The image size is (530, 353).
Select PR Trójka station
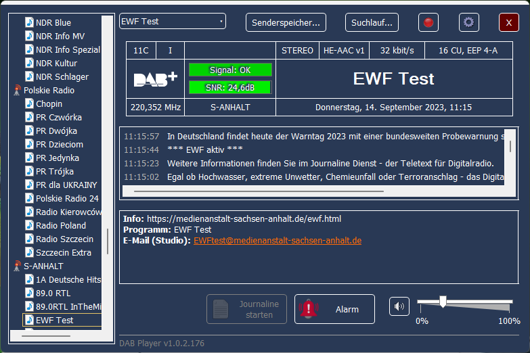click(56, 171)
